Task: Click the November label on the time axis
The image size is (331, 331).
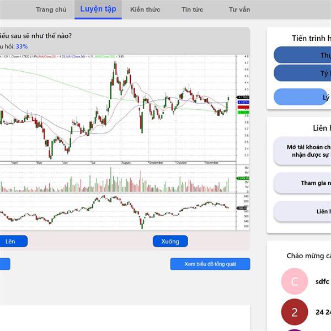Action: (212, 163)
